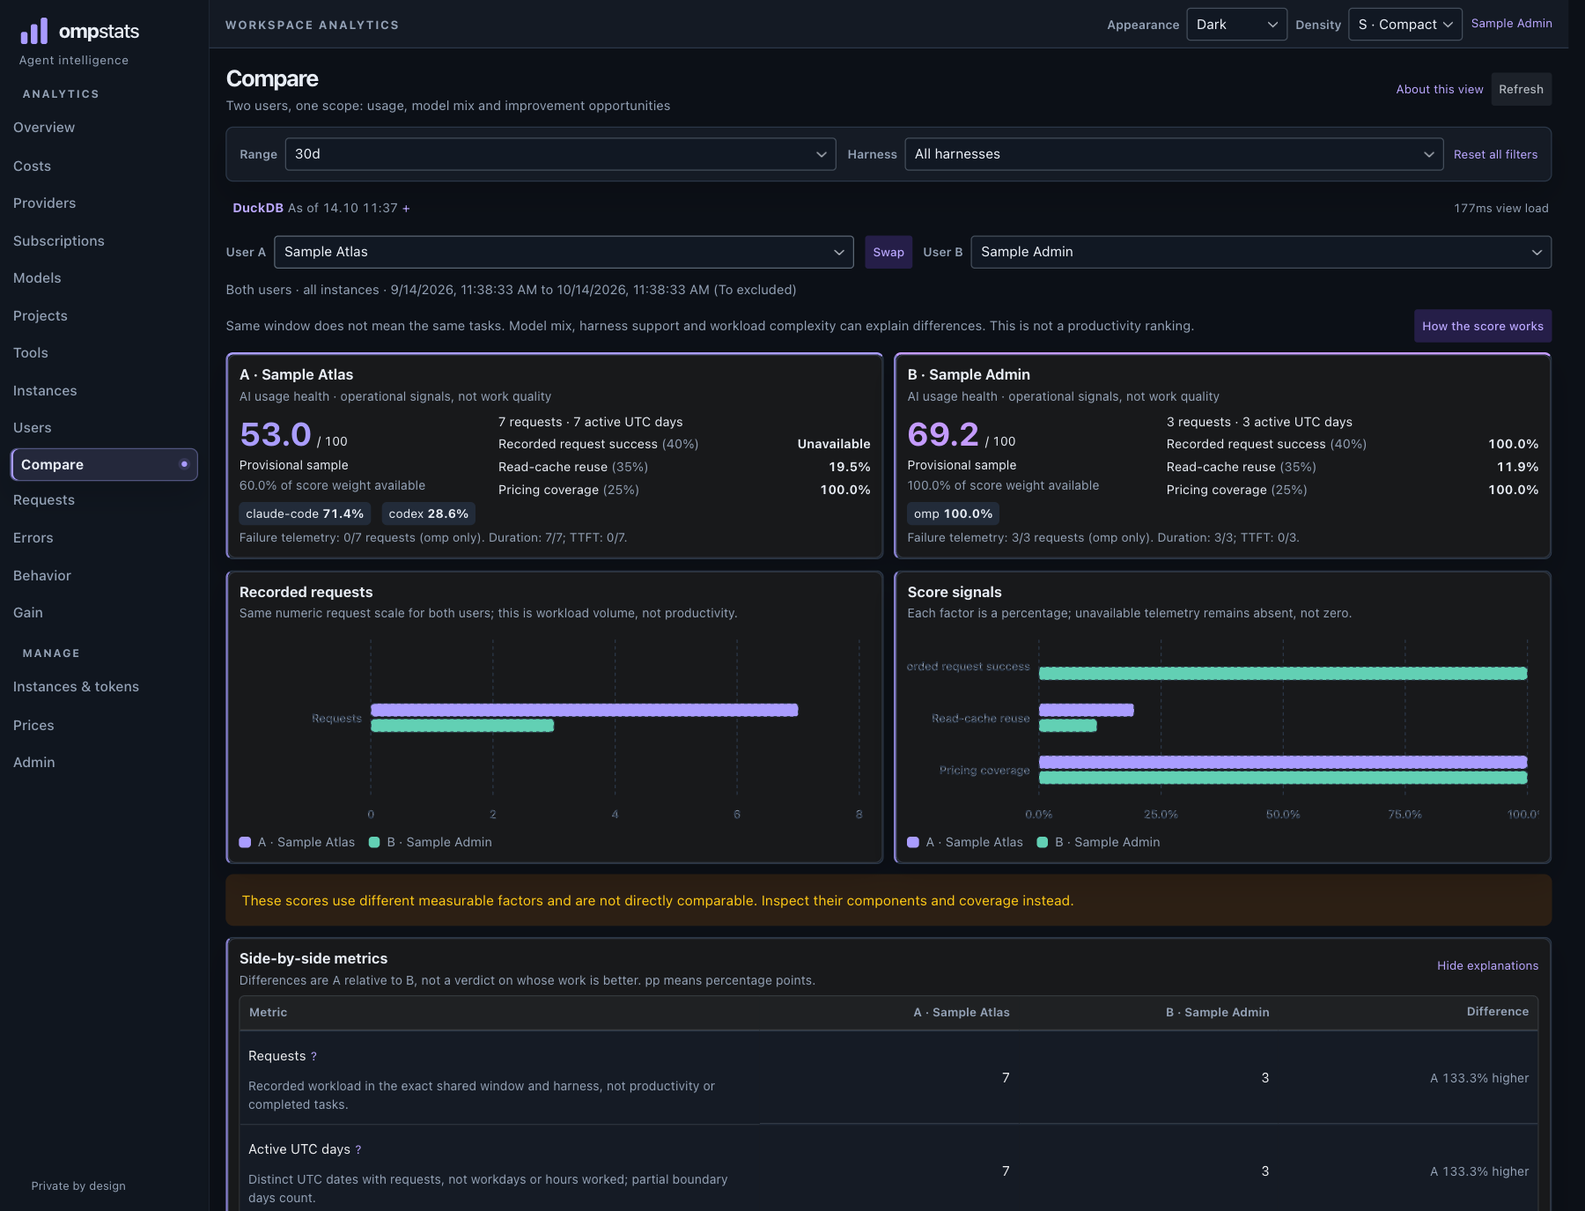Viewport: 1585px width, 1211px height.
Task: Open the Appearance Dark dropdown
Action: [1236, 25]
